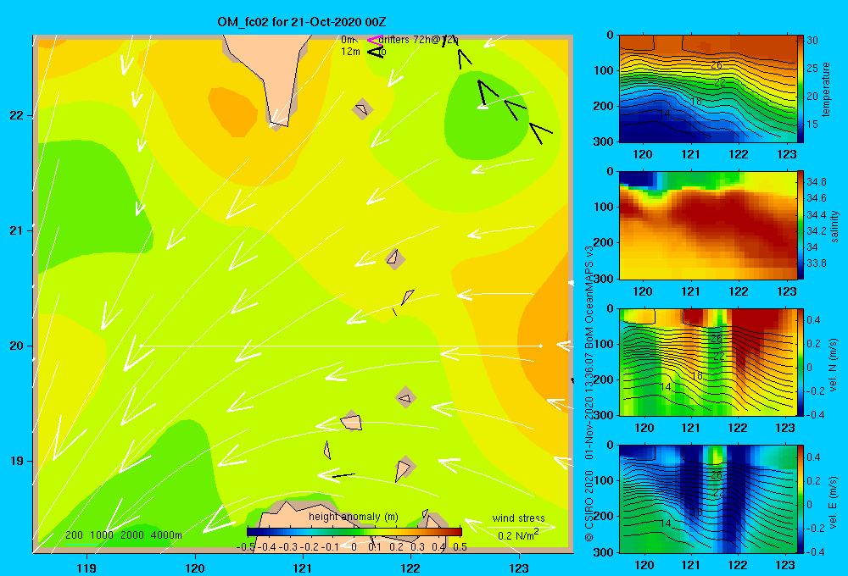The image size is (848, 576).
Task: Click the '0.5' tick on height anomaly scale
Action: click(x=460, y=547)
